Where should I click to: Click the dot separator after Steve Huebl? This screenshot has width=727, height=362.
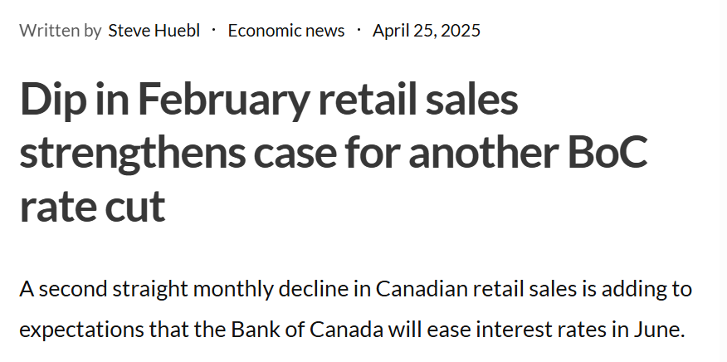pyautogui.click(x=214, y=30)
